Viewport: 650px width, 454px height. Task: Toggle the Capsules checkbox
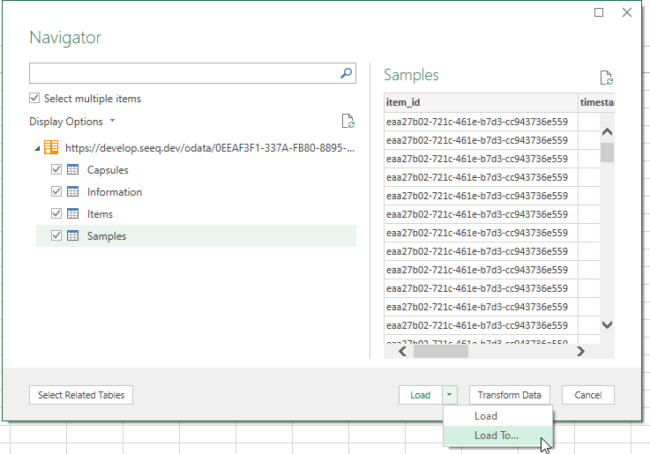pos(56,170)
